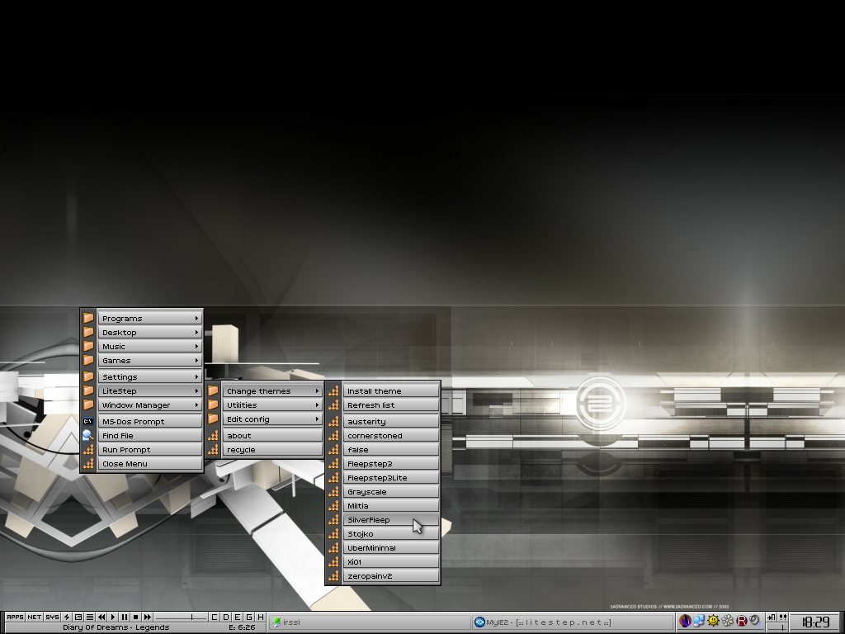Viewport: 845px width, 634px height.
Task: Open drive C shortcut
Action: coord(215,617)
